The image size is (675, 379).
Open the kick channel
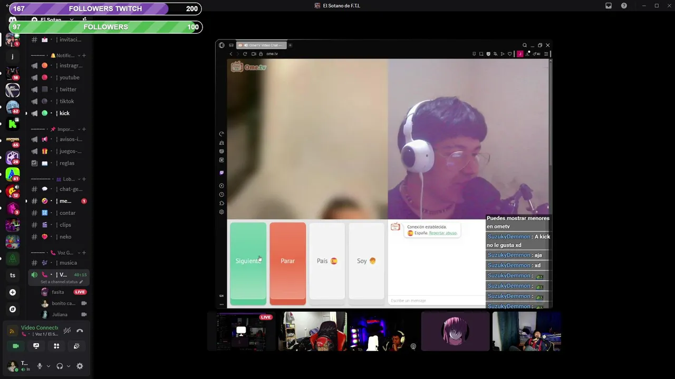click(58, 113)
